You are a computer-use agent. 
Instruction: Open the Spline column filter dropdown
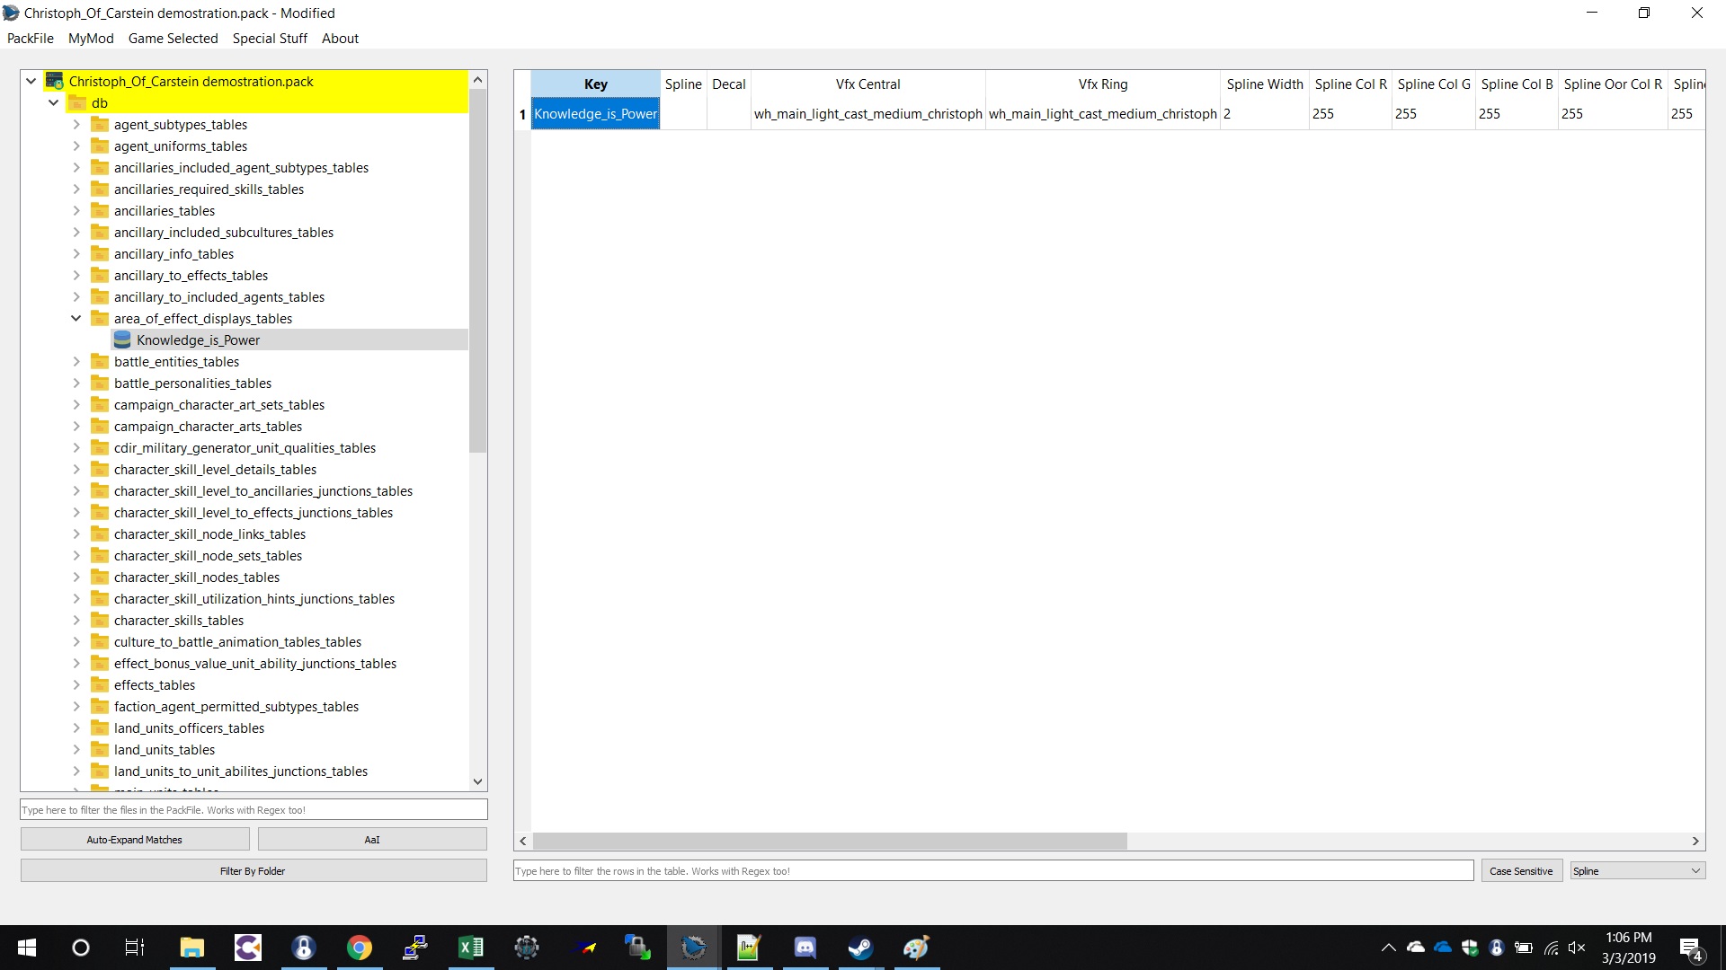(x=1636, y=871)
